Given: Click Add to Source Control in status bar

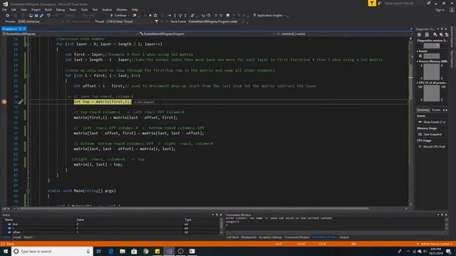Looking at the screenshot, I should click(435, 244).
